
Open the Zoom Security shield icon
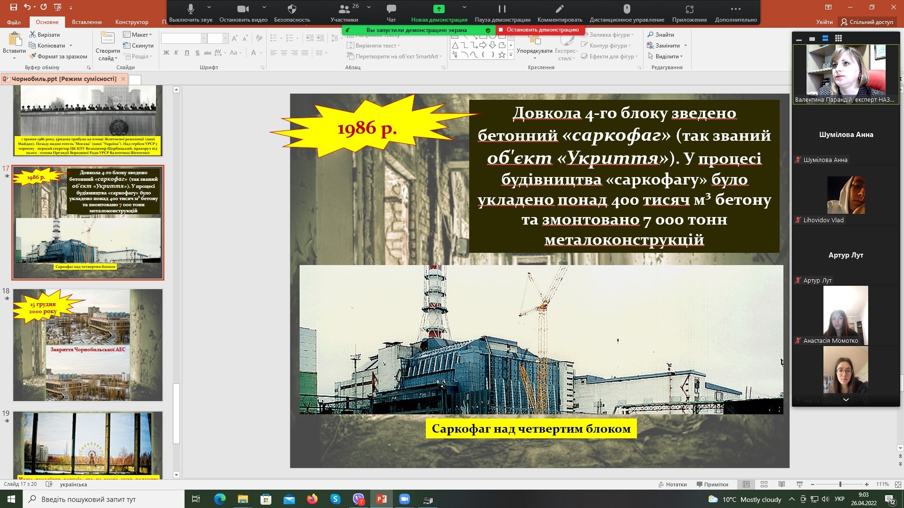(x=292, y=9)
